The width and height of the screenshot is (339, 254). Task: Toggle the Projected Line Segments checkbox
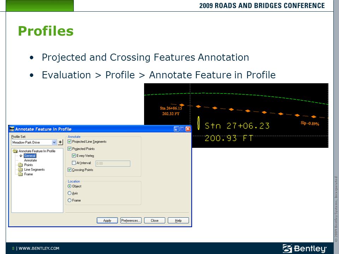pos(70,142)
